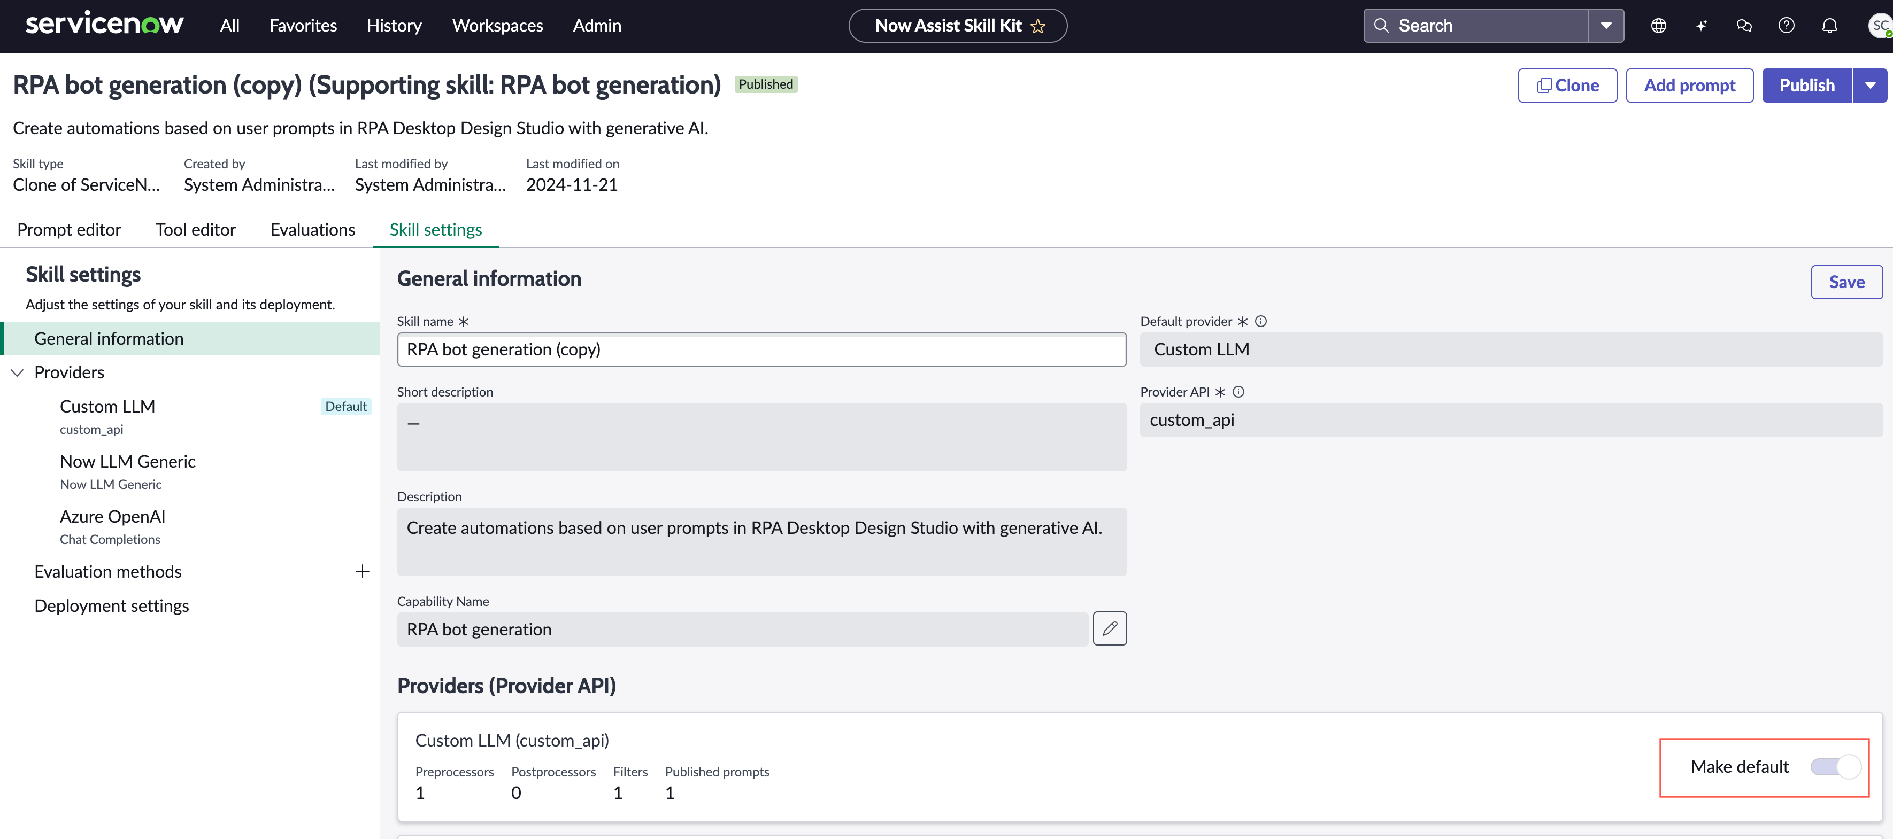
Task: Click the Provider API info icon
Action: tap(1237, 392)
